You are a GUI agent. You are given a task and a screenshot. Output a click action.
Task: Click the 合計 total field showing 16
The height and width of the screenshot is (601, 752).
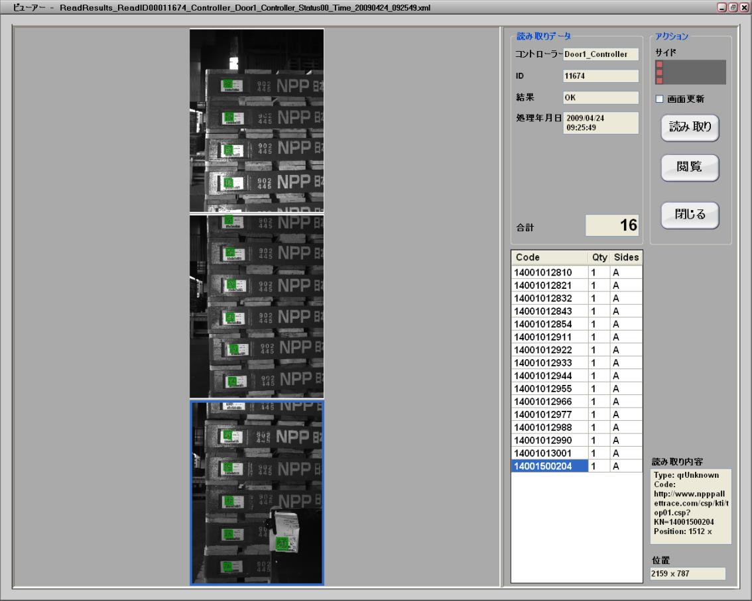pos(612,225)
